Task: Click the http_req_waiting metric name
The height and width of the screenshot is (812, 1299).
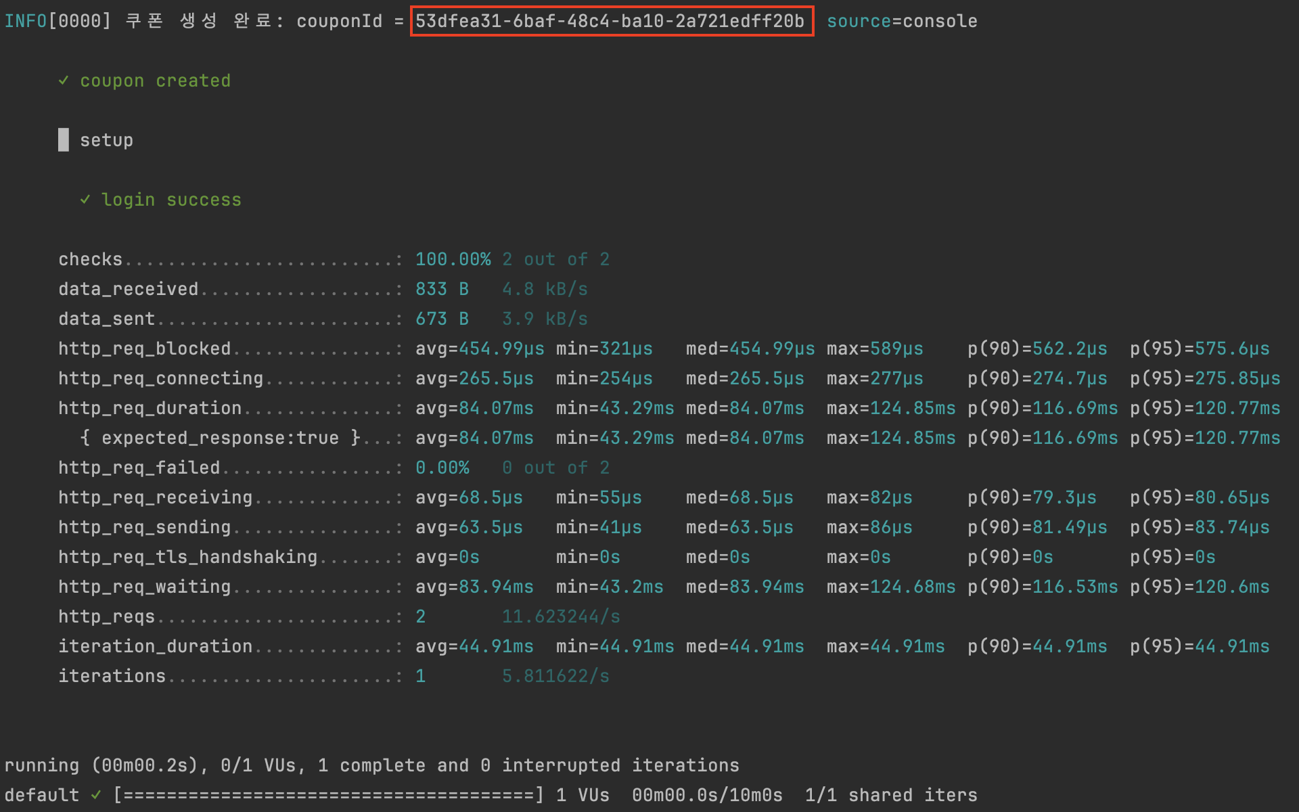Action: [x=144, y=587]
